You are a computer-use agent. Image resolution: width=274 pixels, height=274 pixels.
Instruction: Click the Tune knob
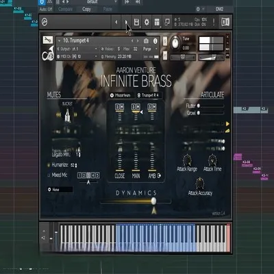pyautogui.click(x=175, y=43)
